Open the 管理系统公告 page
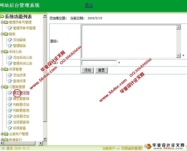 (23, 63)
